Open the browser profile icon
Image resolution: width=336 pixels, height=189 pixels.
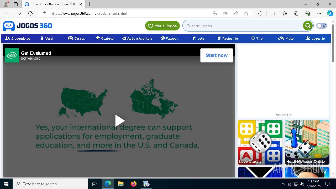(6, 4)
